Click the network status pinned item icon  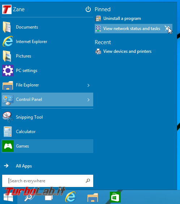(x=98, y=29)
